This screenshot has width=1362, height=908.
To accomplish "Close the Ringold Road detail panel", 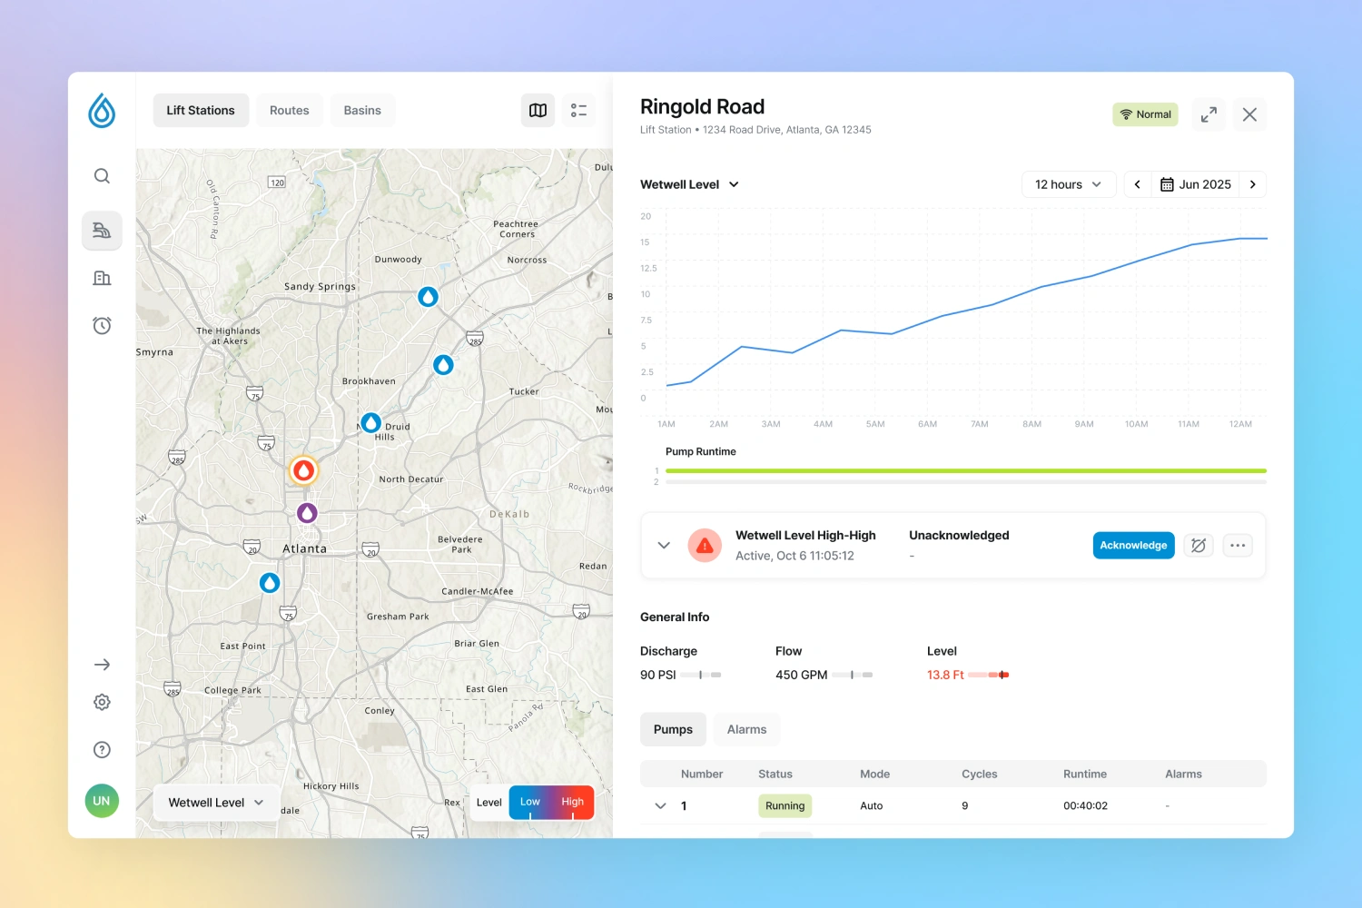I will 1249,114.
